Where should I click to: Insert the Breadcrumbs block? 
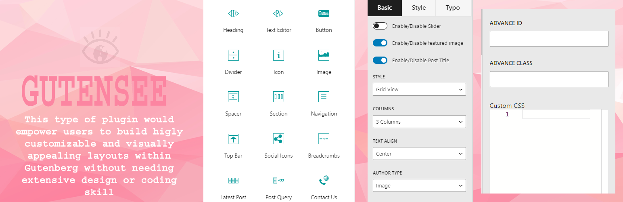pos(324,139)
